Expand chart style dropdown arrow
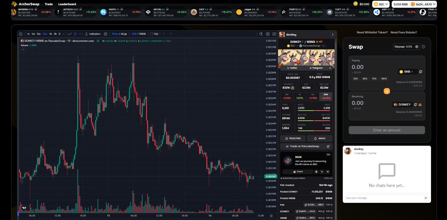The image size is (447, 220). point(80,34)
